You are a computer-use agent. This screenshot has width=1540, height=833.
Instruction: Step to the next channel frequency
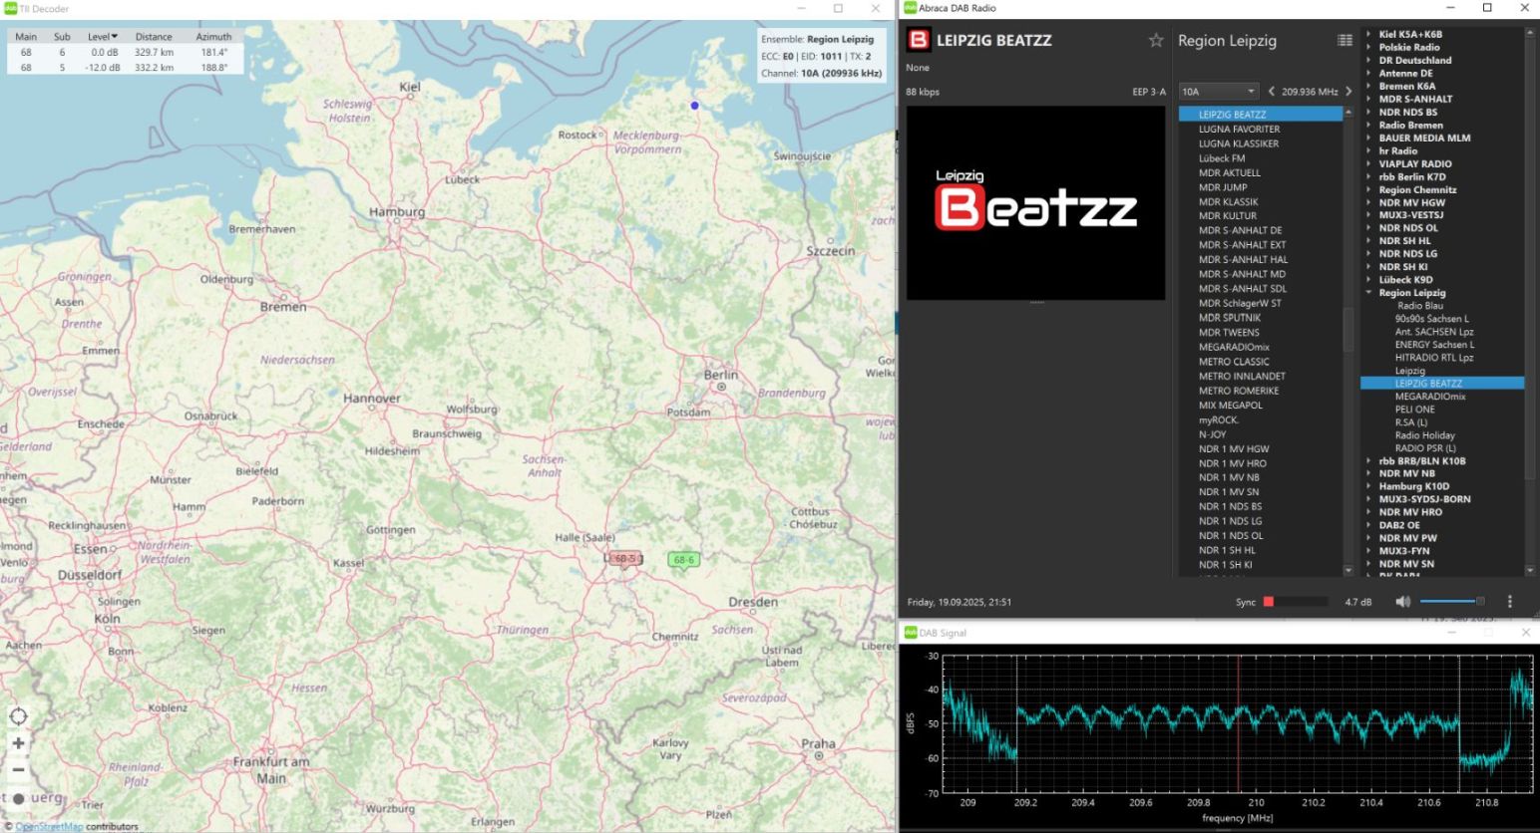(1348, 92)
